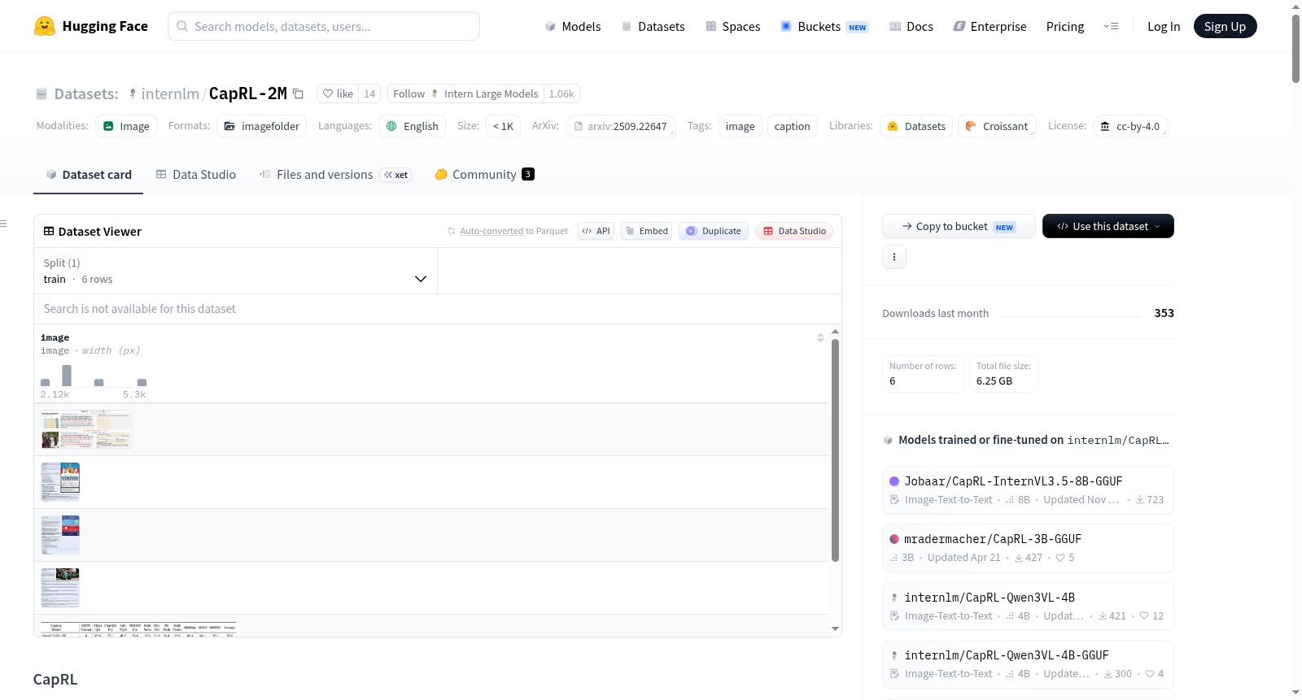Click the Log In link

pos(1164,26)
